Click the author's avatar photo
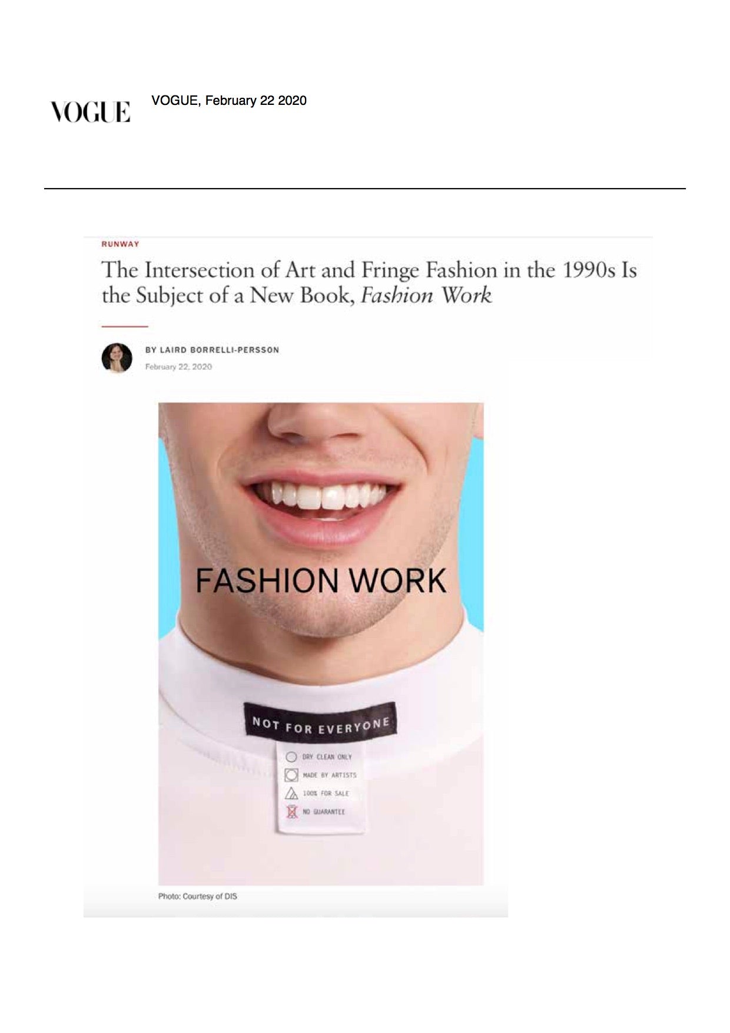 [x=117, y=358]
